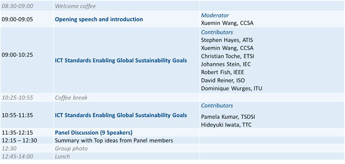Click the 'Moderator' heading label

pos(215,15)
